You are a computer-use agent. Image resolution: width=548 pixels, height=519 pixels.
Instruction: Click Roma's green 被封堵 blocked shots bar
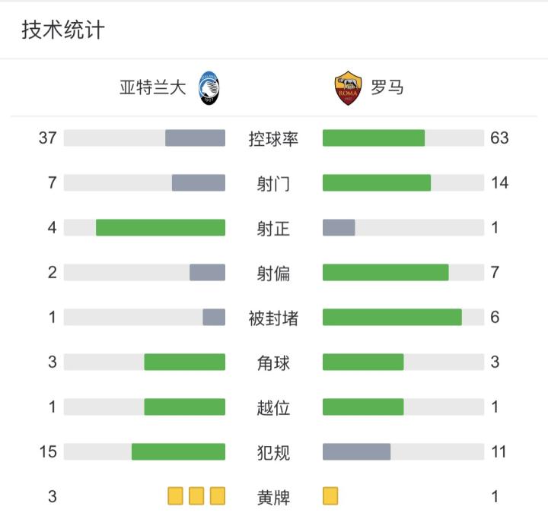pos(391,317)
